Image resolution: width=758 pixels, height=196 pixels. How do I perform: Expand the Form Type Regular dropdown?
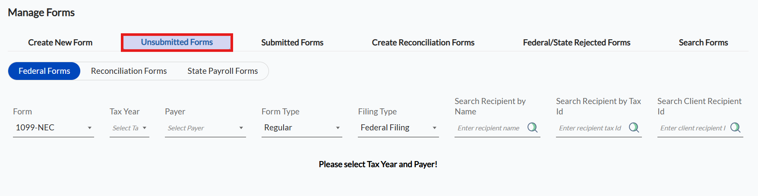pyautogui.click(x=302, y=128)
